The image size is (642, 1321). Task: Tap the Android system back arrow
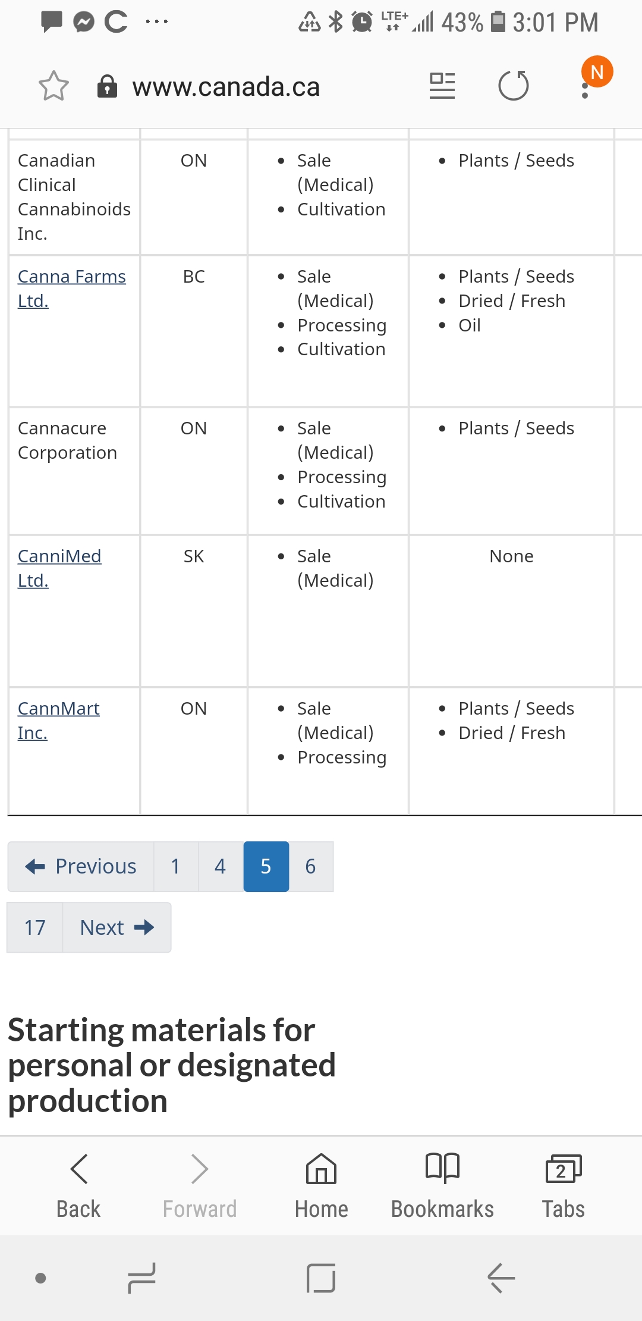point(501,1278)
